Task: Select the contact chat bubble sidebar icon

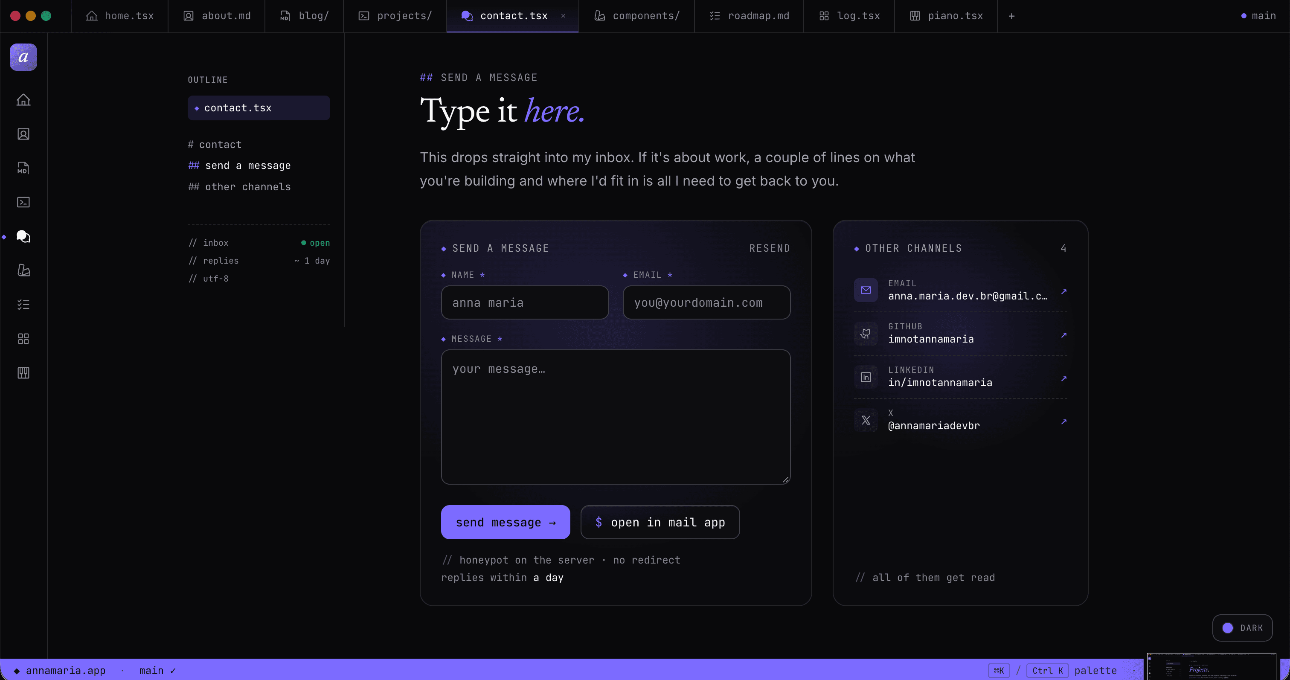Action: [x=23, y=236]
